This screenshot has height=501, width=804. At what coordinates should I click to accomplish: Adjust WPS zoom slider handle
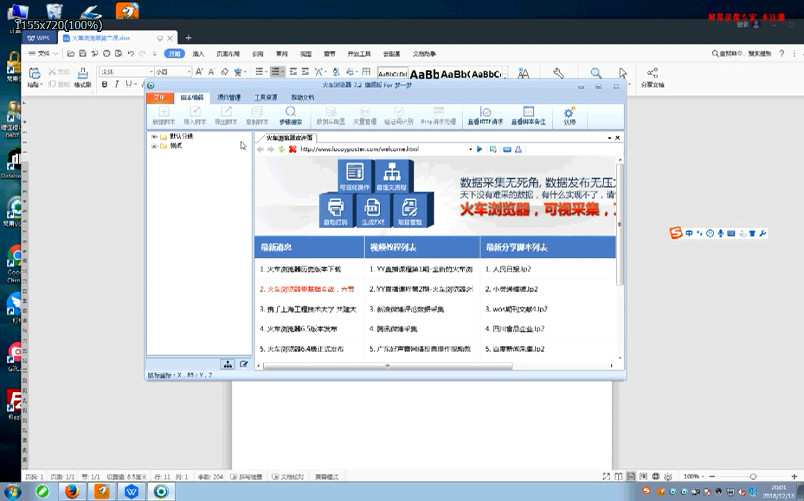(x=752, y=477)
